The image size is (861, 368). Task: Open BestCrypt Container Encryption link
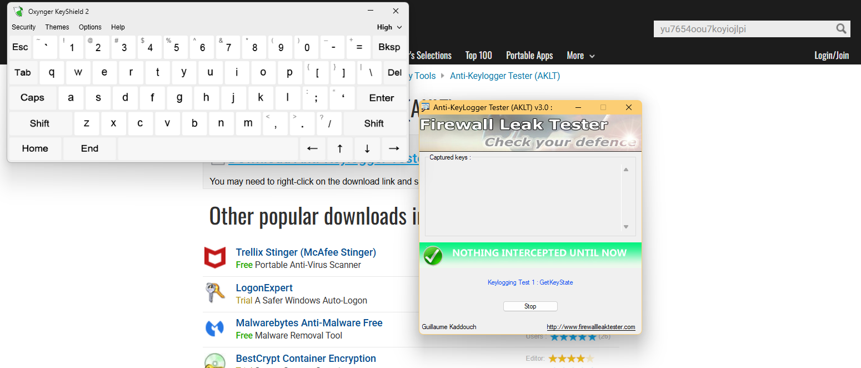(306, 359)
